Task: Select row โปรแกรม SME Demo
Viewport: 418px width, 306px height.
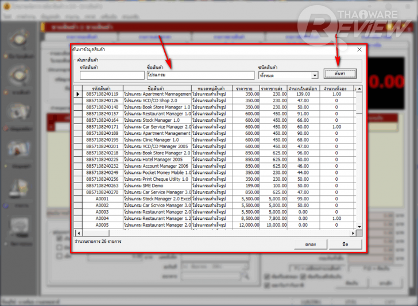Action: 215,186
